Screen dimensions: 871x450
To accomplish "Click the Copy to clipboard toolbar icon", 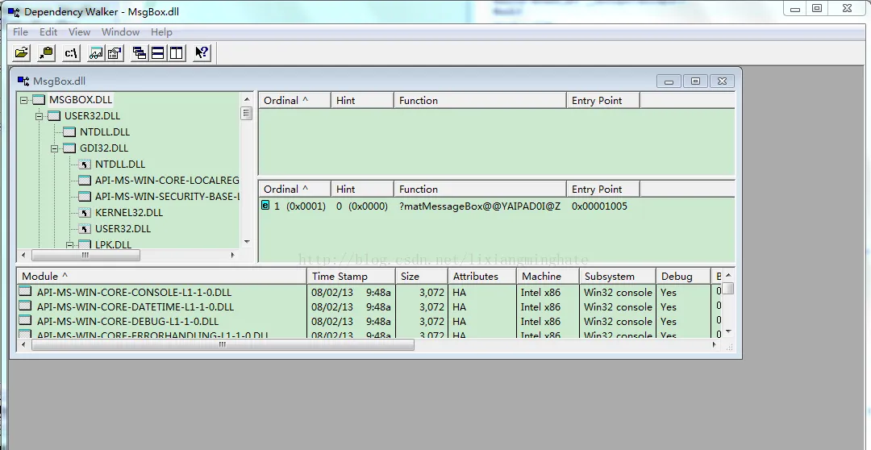I will pos(46,52).
